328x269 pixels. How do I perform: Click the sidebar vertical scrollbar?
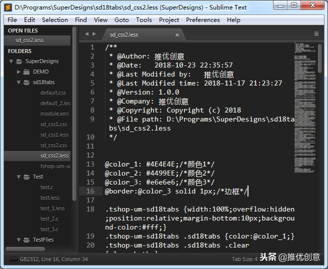coord(74,114)
